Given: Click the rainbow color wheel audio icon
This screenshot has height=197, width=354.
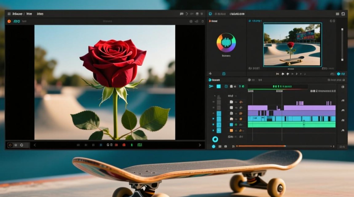Looking at the screenshot, I should point(226,43).
